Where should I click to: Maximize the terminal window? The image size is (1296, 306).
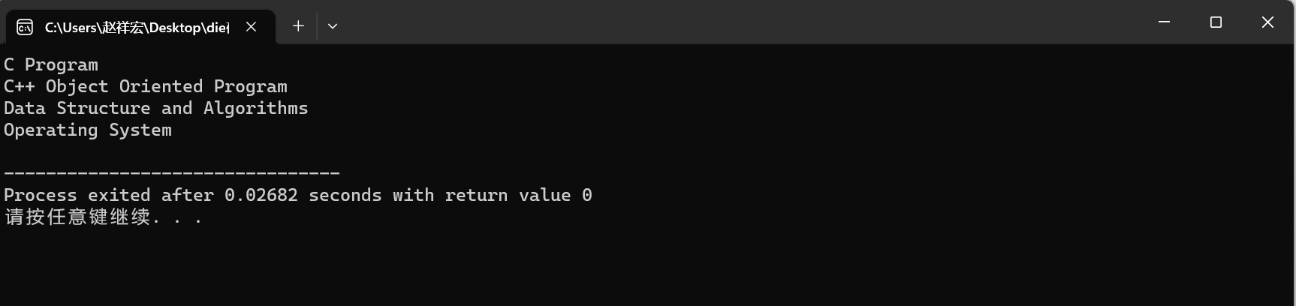click(x=1216, y=22)
